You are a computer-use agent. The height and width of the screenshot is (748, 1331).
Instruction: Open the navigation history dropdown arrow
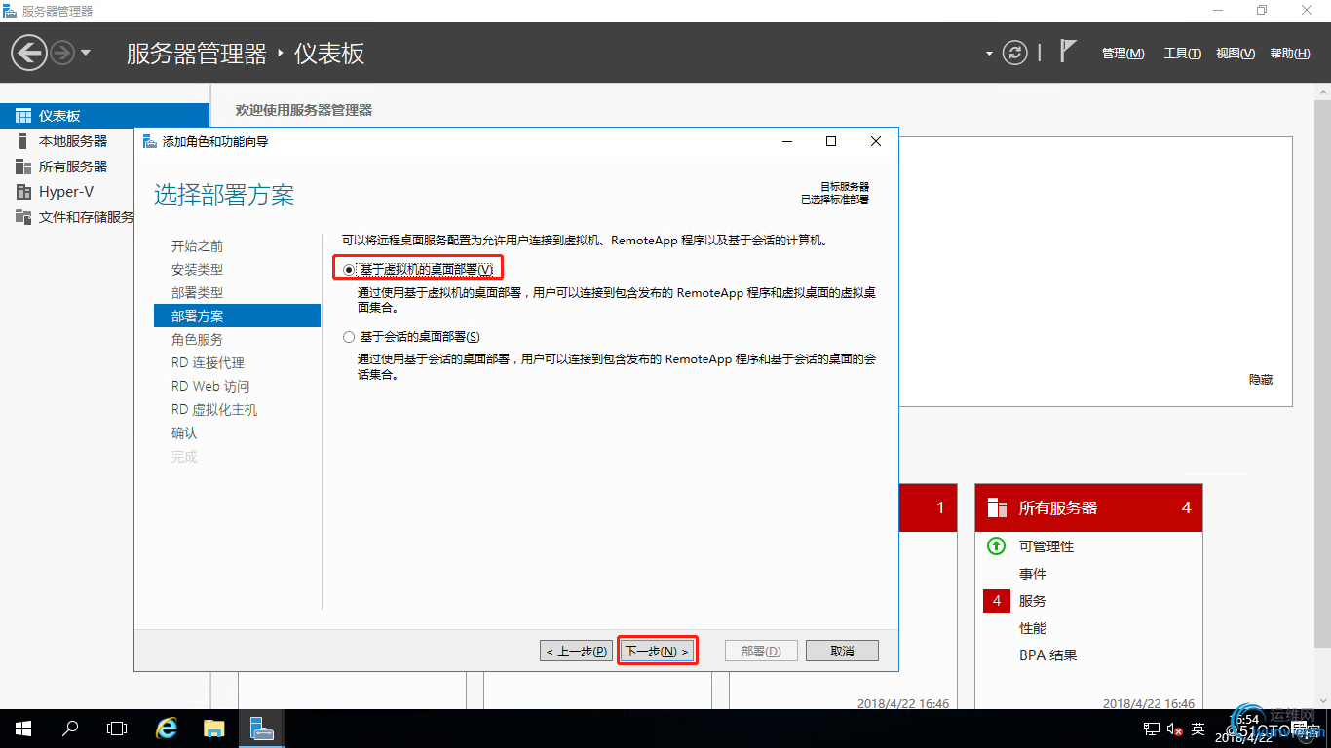tap(86, 53)
